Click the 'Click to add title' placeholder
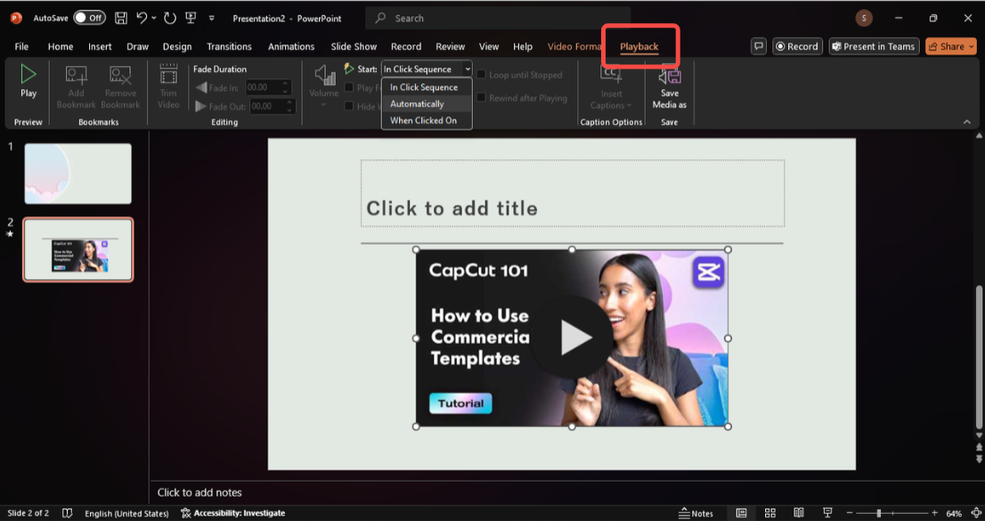This screenshot has width=985, height=521. point(573,193)
